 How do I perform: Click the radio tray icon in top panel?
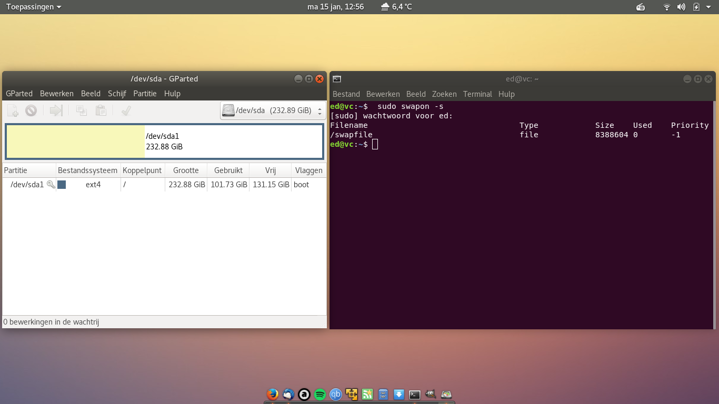pyautogui.click(x=641, y=7)
